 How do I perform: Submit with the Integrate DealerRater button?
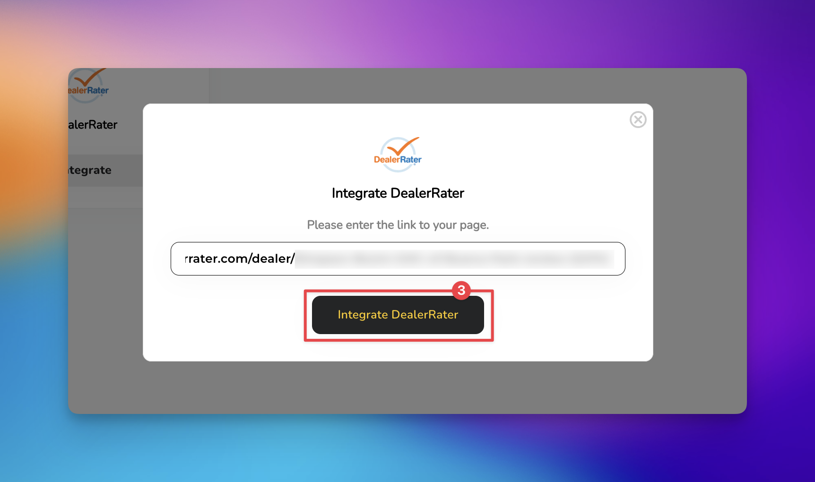pos(398,315)
